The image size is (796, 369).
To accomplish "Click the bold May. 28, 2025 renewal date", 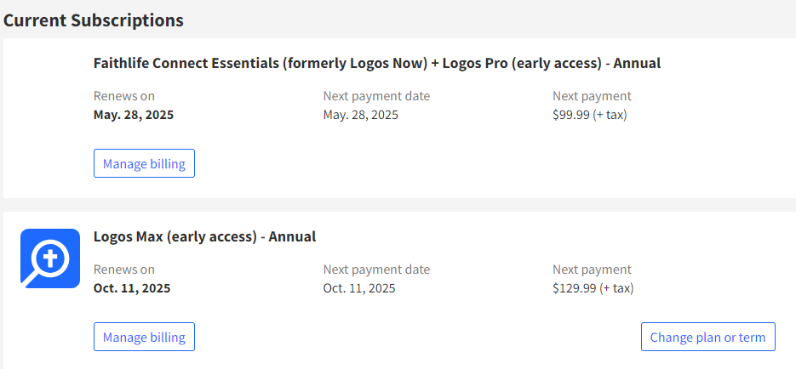I will click(x=134, y=115).
